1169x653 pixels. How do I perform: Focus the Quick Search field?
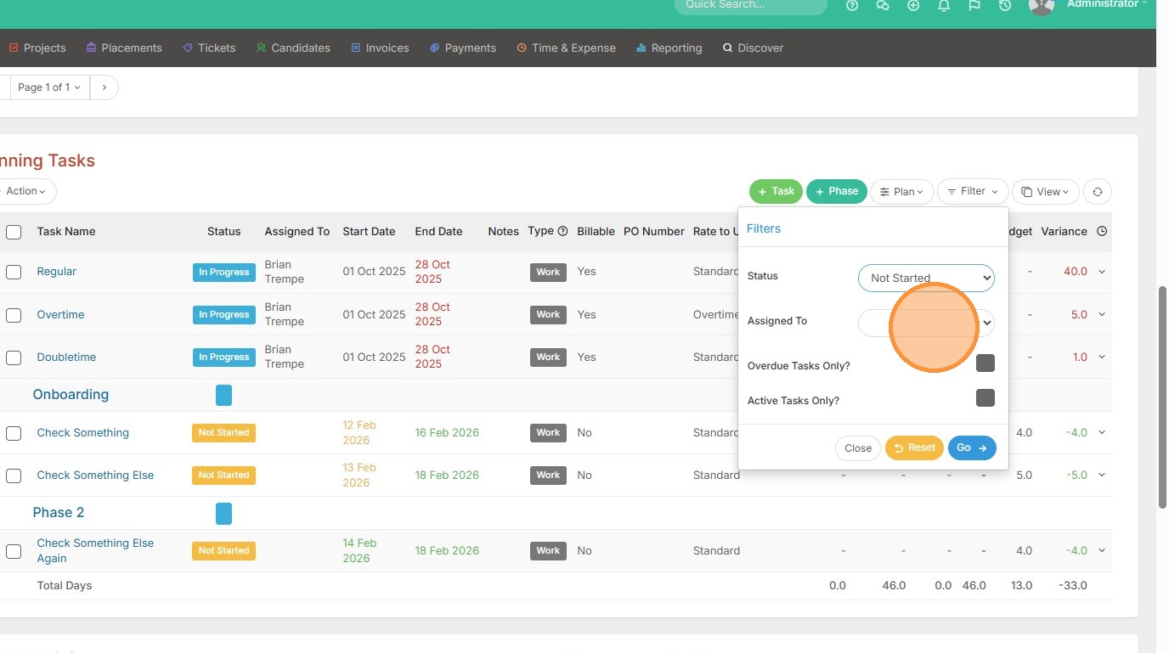coord(751,6)
